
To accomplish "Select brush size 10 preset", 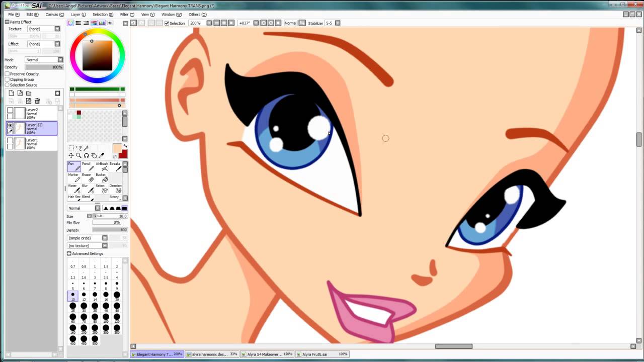I will (x=73, y=296).
